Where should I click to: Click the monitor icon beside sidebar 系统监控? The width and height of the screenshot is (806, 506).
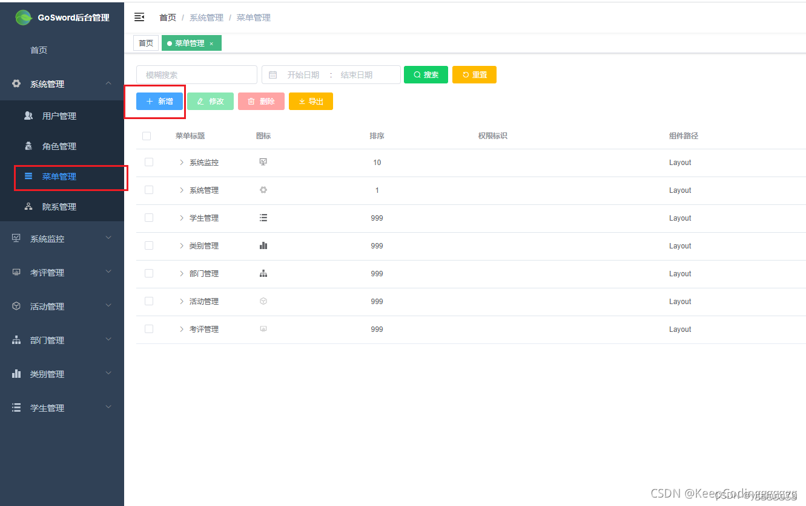16,238
